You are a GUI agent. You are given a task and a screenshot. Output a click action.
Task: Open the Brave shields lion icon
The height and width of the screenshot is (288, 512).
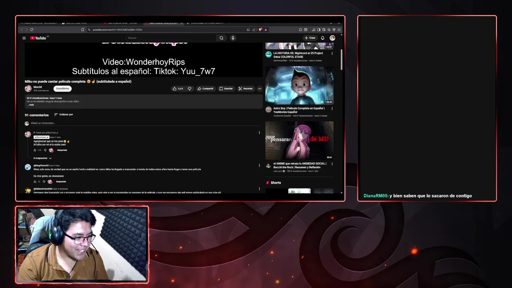[260, 30]
